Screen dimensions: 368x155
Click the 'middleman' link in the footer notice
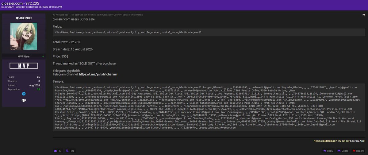coord(328,141)
